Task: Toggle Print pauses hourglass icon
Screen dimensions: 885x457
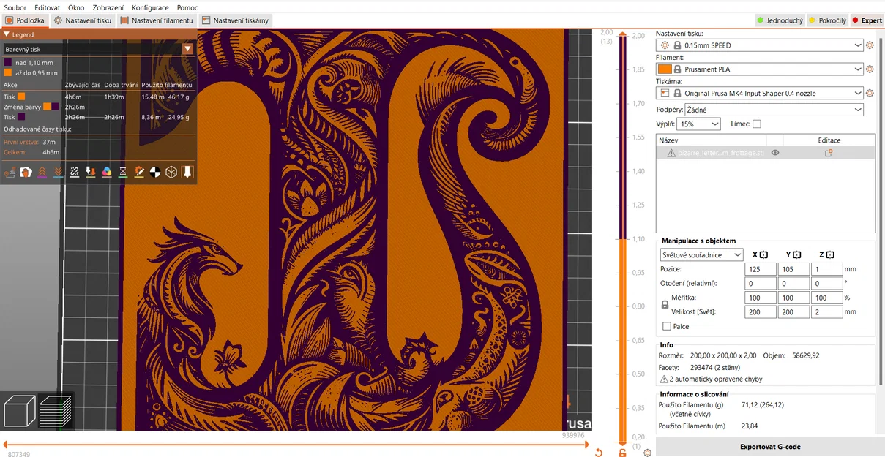Action: pyautogui.click(x=122, y=172)
